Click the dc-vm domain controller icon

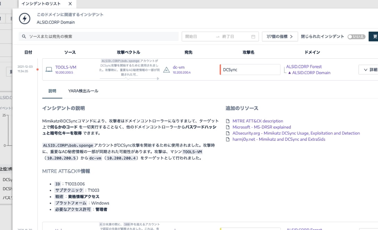166,70
